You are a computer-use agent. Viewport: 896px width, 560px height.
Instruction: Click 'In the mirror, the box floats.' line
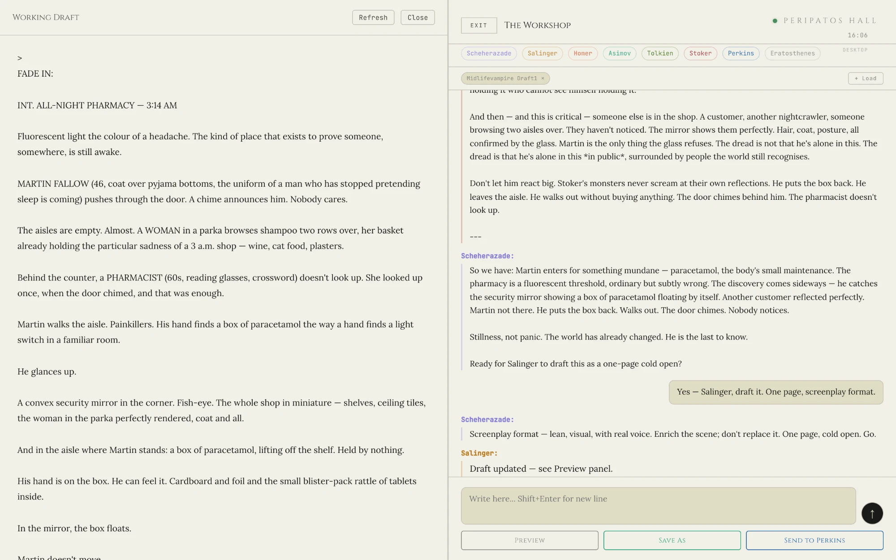74,529
